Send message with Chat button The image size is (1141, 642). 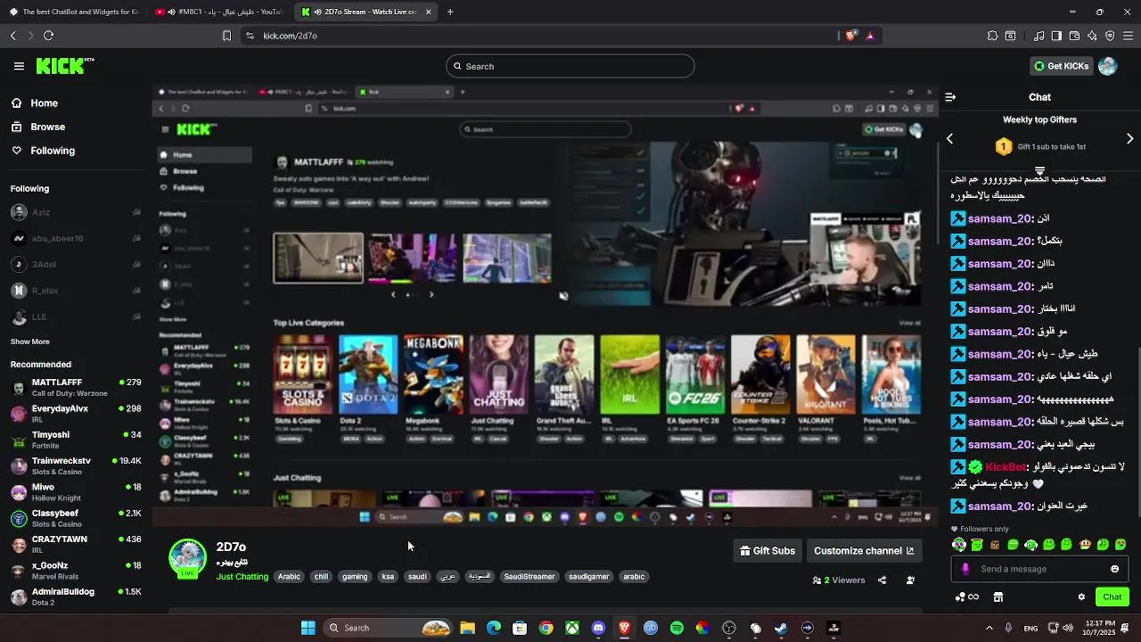pyautogui.click(x=1112, y=597)
